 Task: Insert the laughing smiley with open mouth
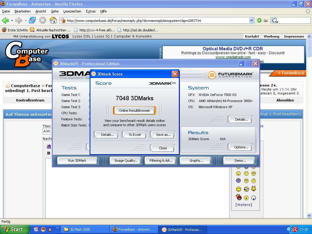238,174
